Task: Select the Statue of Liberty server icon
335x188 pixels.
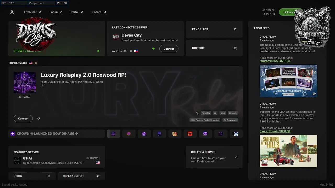Action: 236,134
